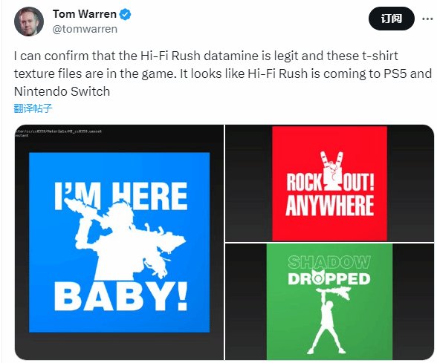The width and height of the screenshot is (437, 363).
Task: Click the ANYWHERE text in red image
Action: coord(330,206)
